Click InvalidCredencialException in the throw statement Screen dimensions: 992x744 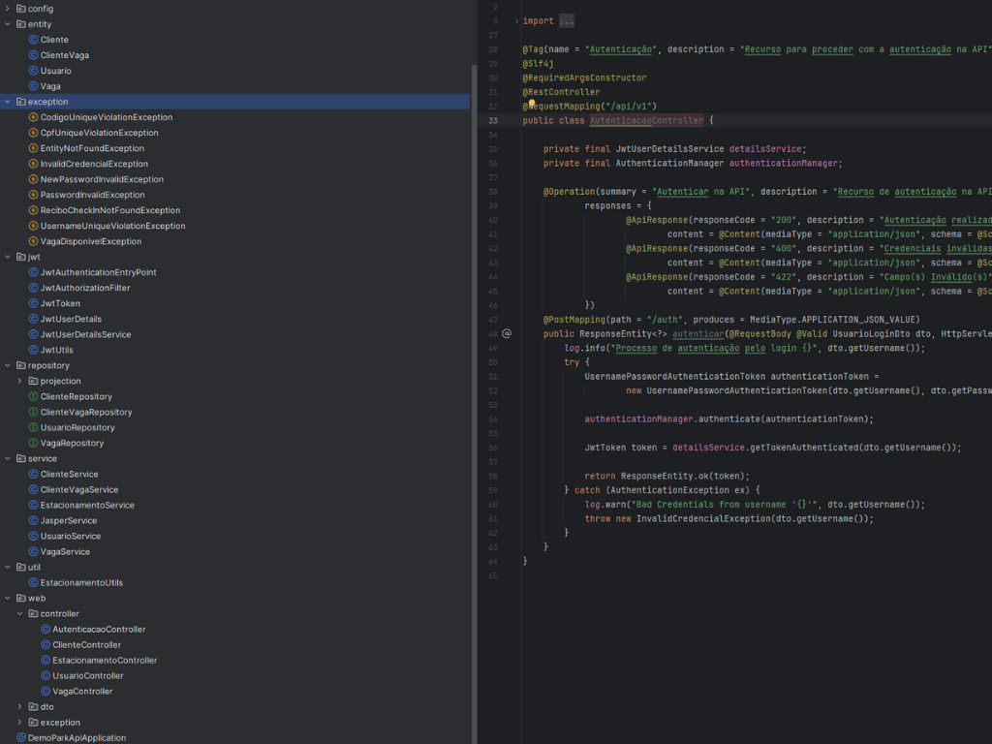(x=703, y=519)
